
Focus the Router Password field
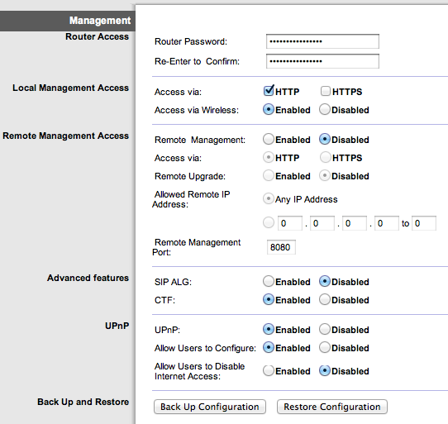pos(322,41)
